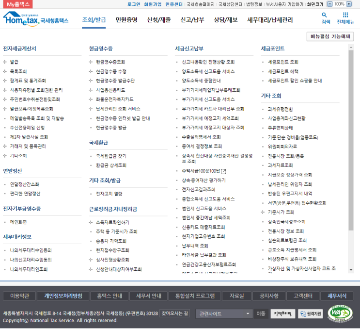Click the screen zoom-out minus icon

[329, 4]
